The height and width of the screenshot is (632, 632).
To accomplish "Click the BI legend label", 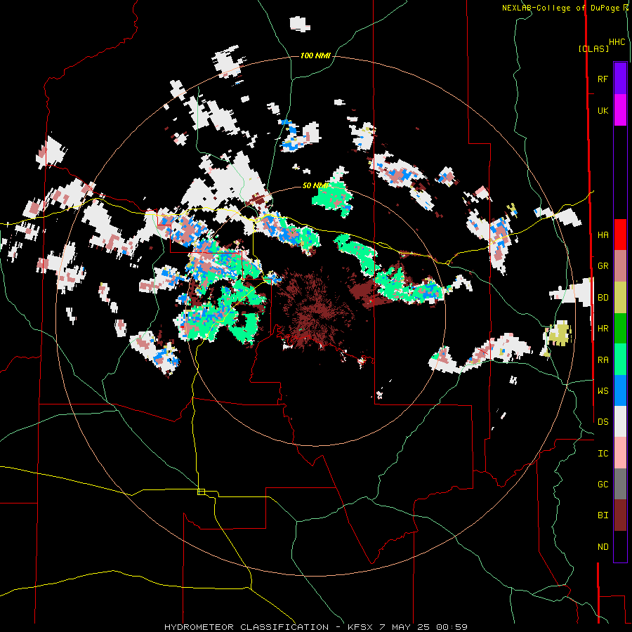I will [603, 515].
